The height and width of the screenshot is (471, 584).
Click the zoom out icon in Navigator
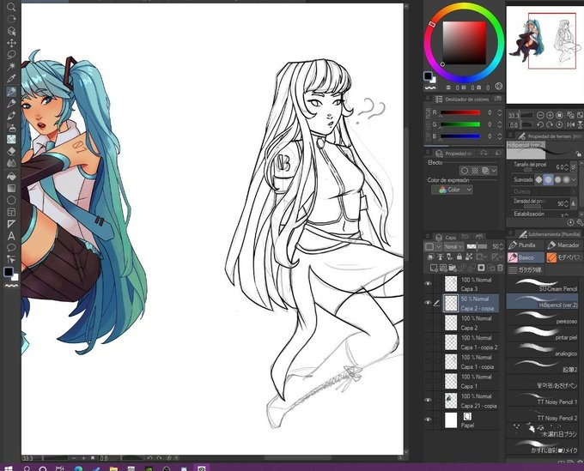pos(540,115)
